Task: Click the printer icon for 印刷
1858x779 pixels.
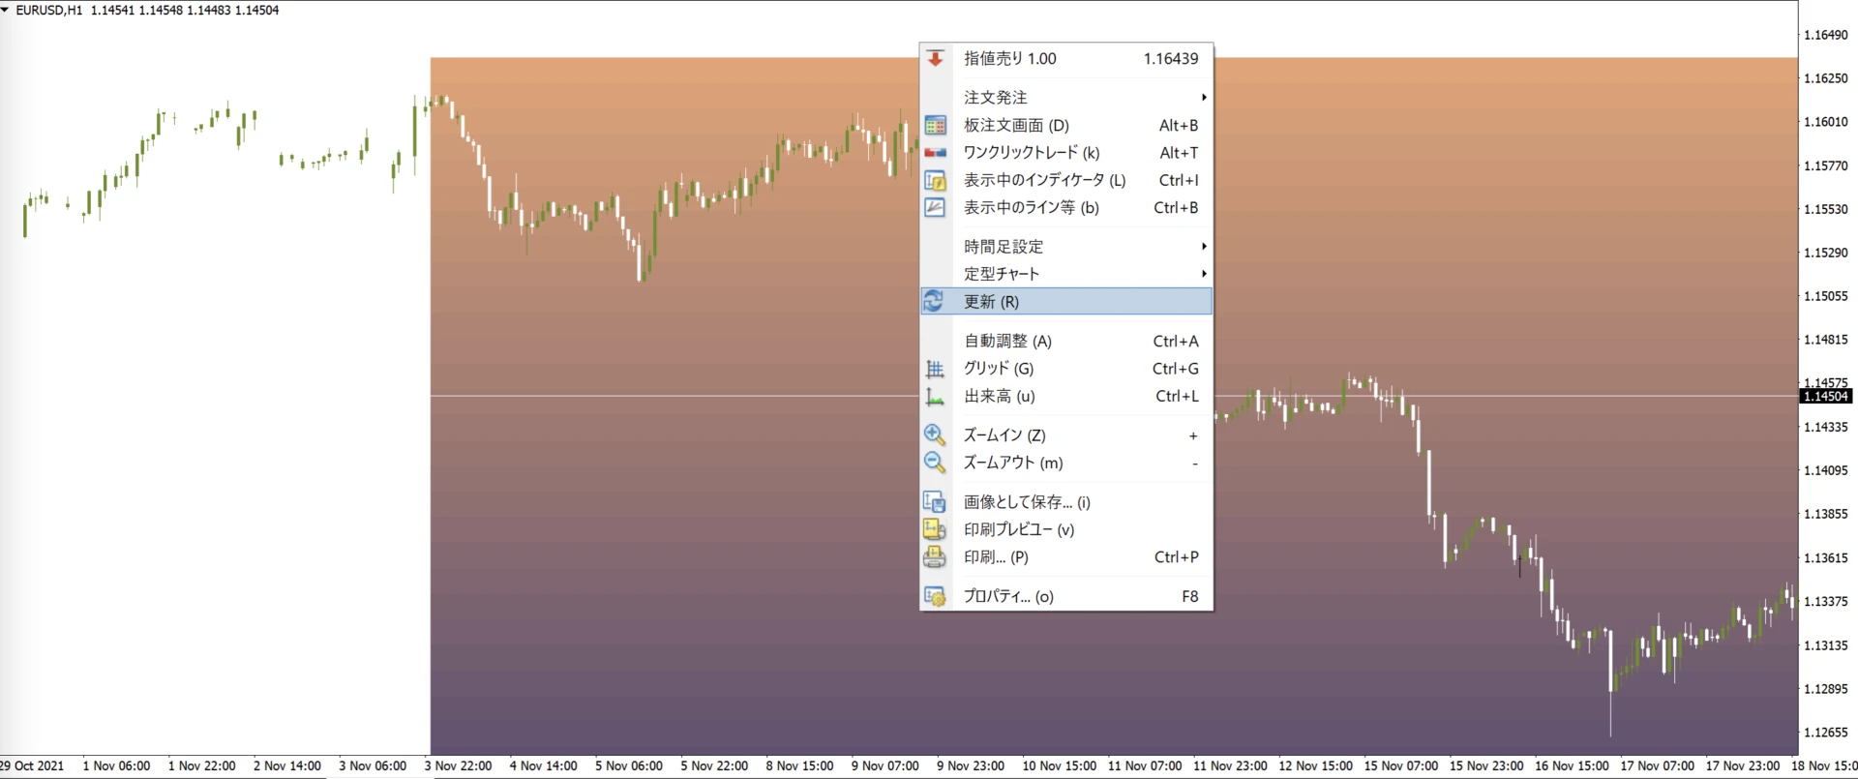Action: [x=935, y=557]
